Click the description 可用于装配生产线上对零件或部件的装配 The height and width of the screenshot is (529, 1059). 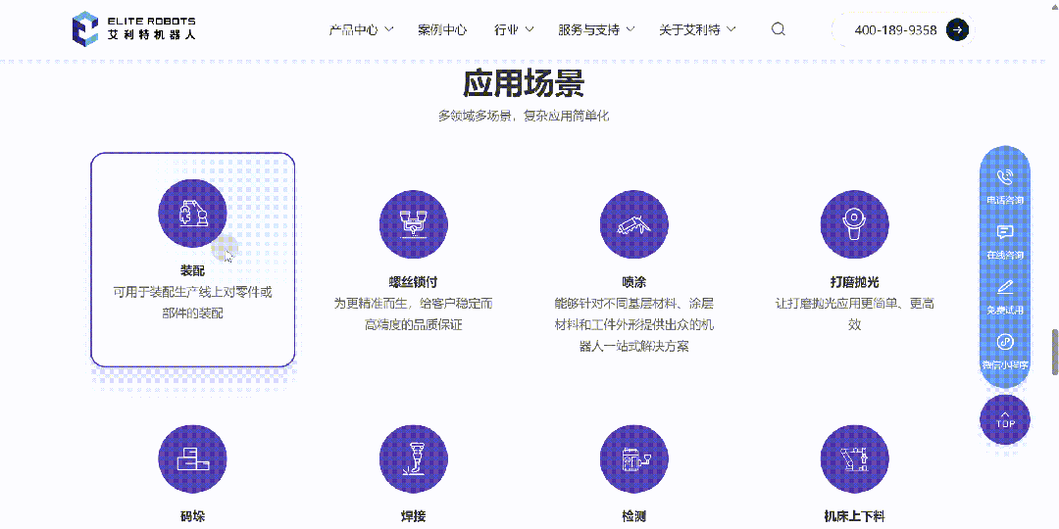192,303
